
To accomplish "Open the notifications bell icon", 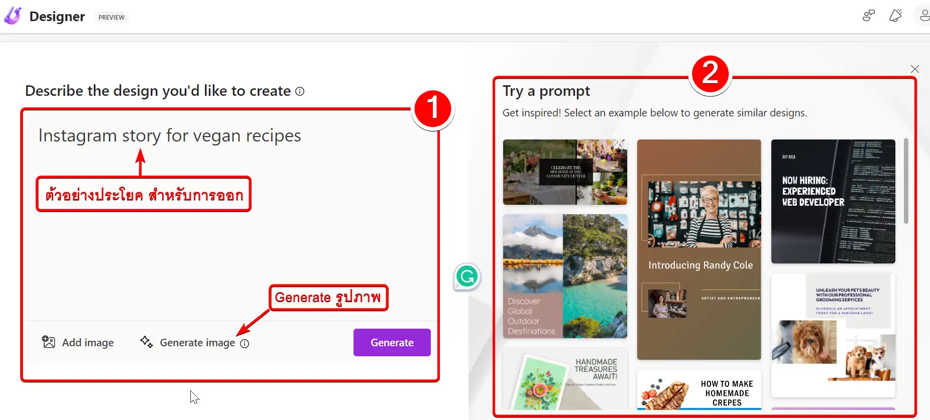I will click(895, 16).
